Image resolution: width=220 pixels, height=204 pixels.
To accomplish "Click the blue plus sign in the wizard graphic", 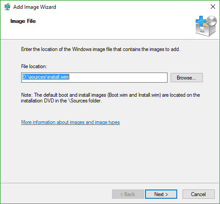I will [201, 21].
